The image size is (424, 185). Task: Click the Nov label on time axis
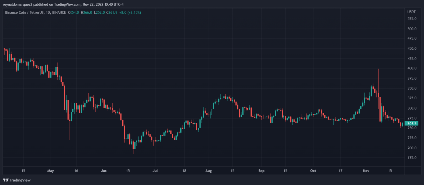click(366, 171)
